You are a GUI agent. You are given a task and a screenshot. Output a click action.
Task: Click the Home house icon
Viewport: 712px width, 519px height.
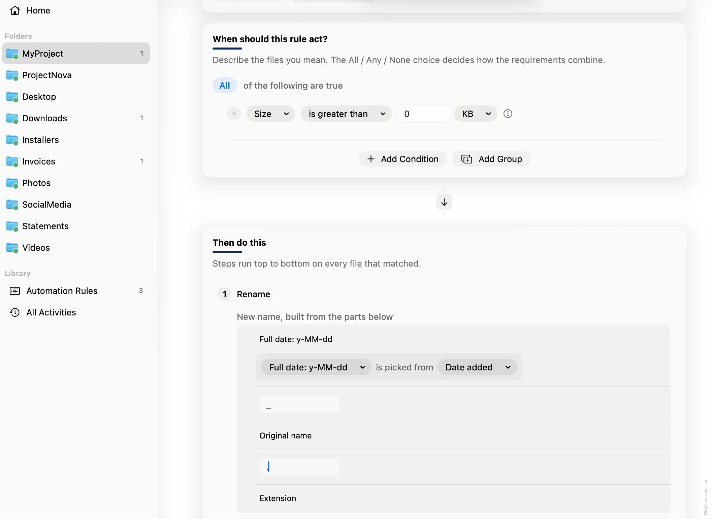tap(15, 10)
